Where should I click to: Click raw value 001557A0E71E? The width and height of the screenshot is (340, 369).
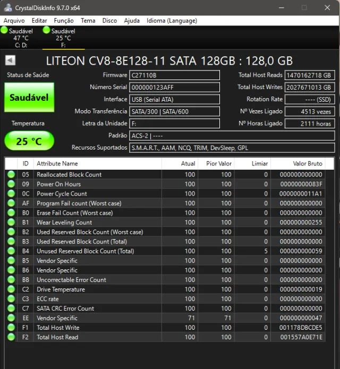pyautogui.click(x=301, y=337)
